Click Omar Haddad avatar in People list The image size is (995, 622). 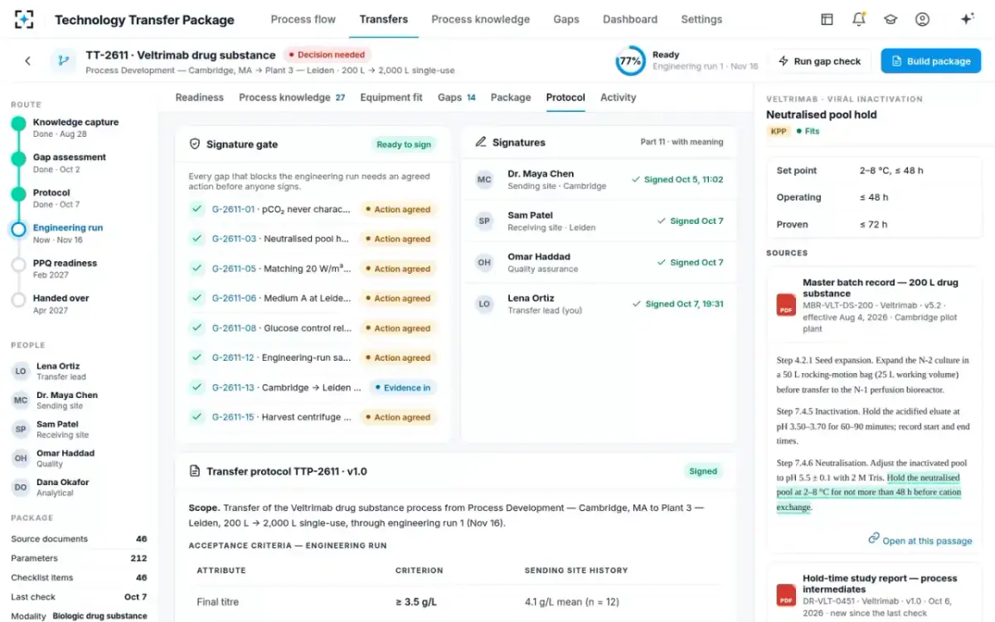21,459
